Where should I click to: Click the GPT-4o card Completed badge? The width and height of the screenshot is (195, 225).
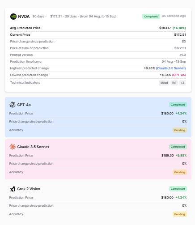click(x=178, y=105)
